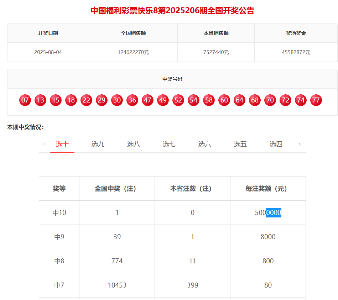Click the 奖等 column header

(x=59, y=189)
